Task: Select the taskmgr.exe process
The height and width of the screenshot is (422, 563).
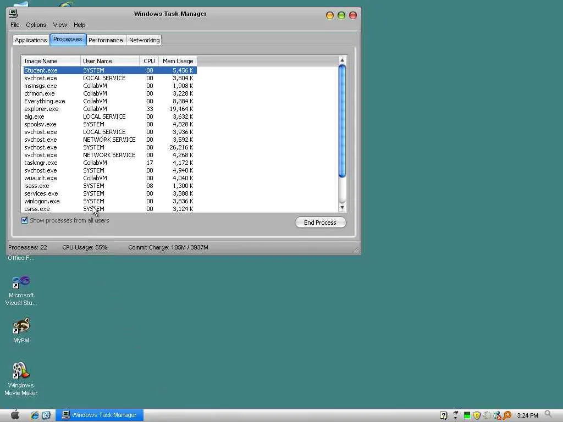Action: pyautogui.click(x=110, y=163)
